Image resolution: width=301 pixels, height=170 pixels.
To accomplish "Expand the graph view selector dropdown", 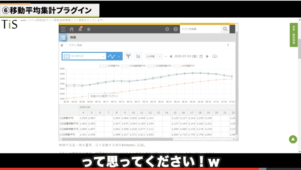I will (114, 56).
